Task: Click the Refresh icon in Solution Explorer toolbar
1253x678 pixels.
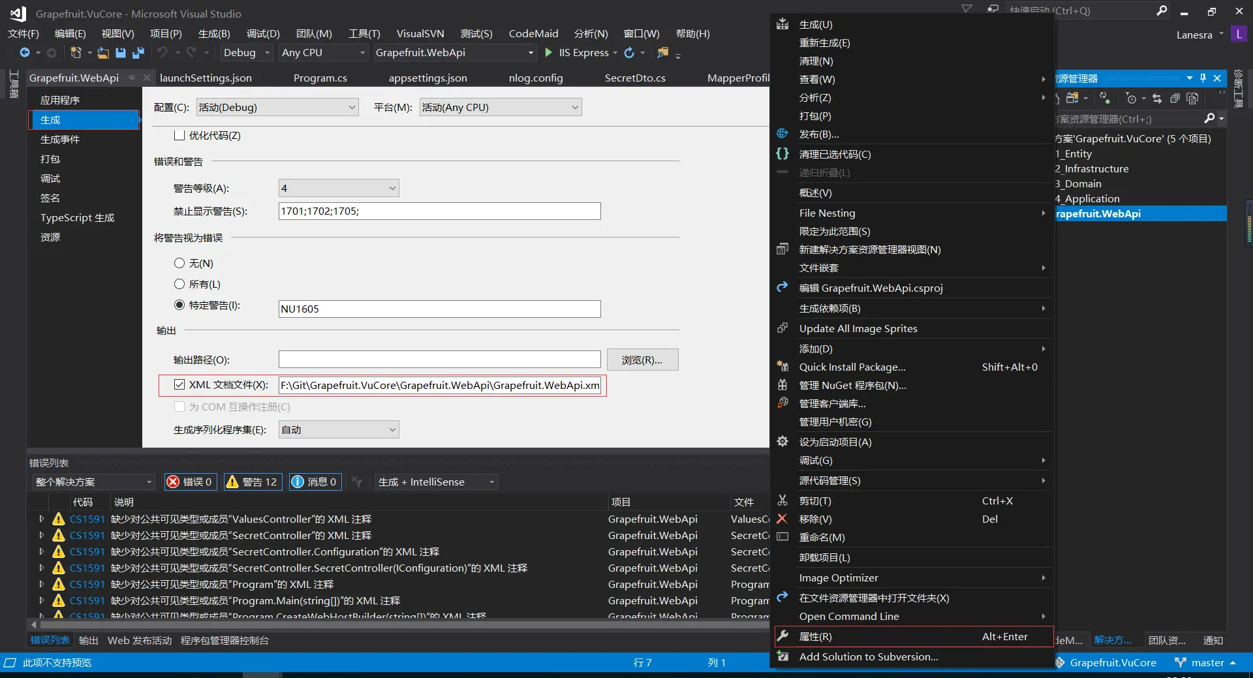Action: point(1104,98)
